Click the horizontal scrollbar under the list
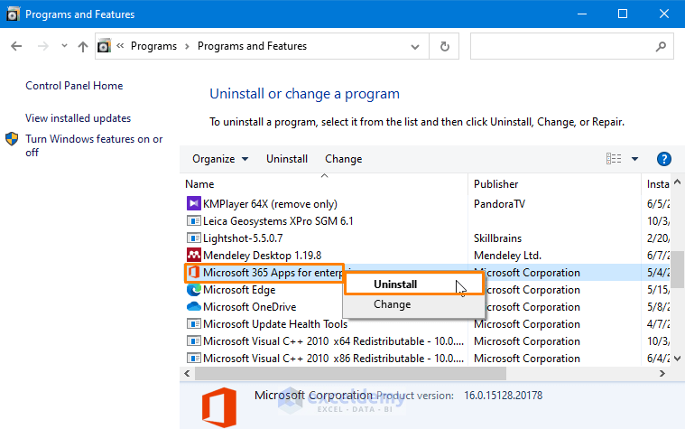685x429 pixels. 361,372
